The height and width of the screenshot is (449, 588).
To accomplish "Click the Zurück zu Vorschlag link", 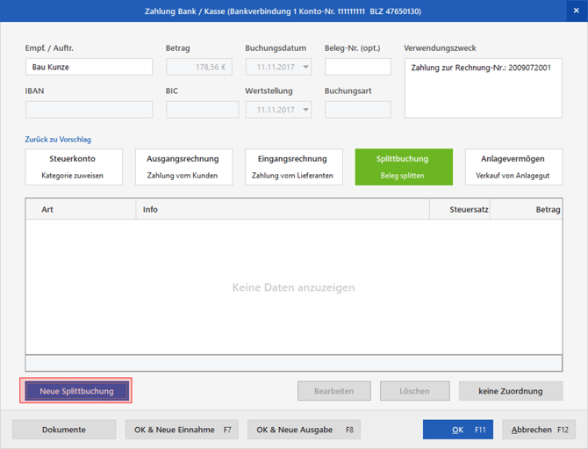I will 58,140.
